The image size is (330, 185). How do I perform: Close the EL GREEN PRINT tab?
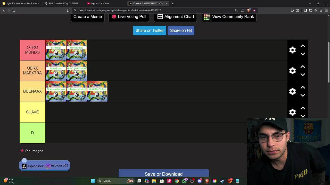tap(166, 3)
